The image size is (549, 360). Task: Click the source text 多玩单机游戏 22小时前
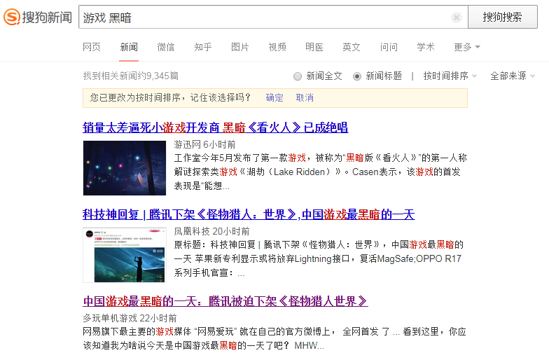130,318
